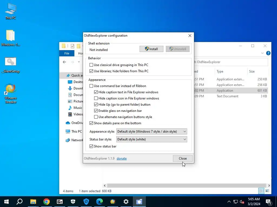Screen dimensions: 277x207
Task: Select the 601 KB Application row
Action: [231, 91]
